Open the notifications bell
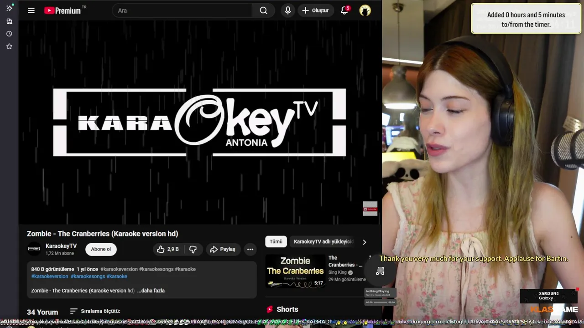The width and height of the screenshot is (584, 328). coord(344,10)
